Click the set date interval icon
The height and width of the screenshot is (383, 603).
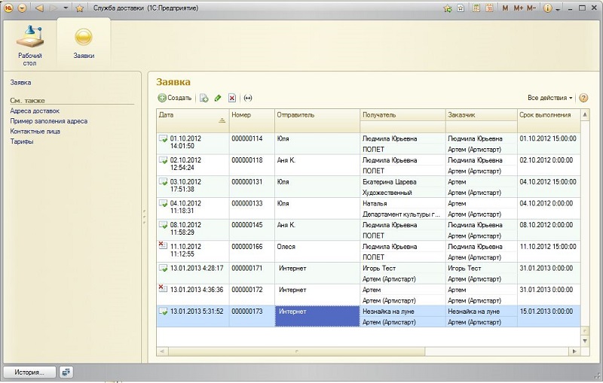[x=248, y=98]
